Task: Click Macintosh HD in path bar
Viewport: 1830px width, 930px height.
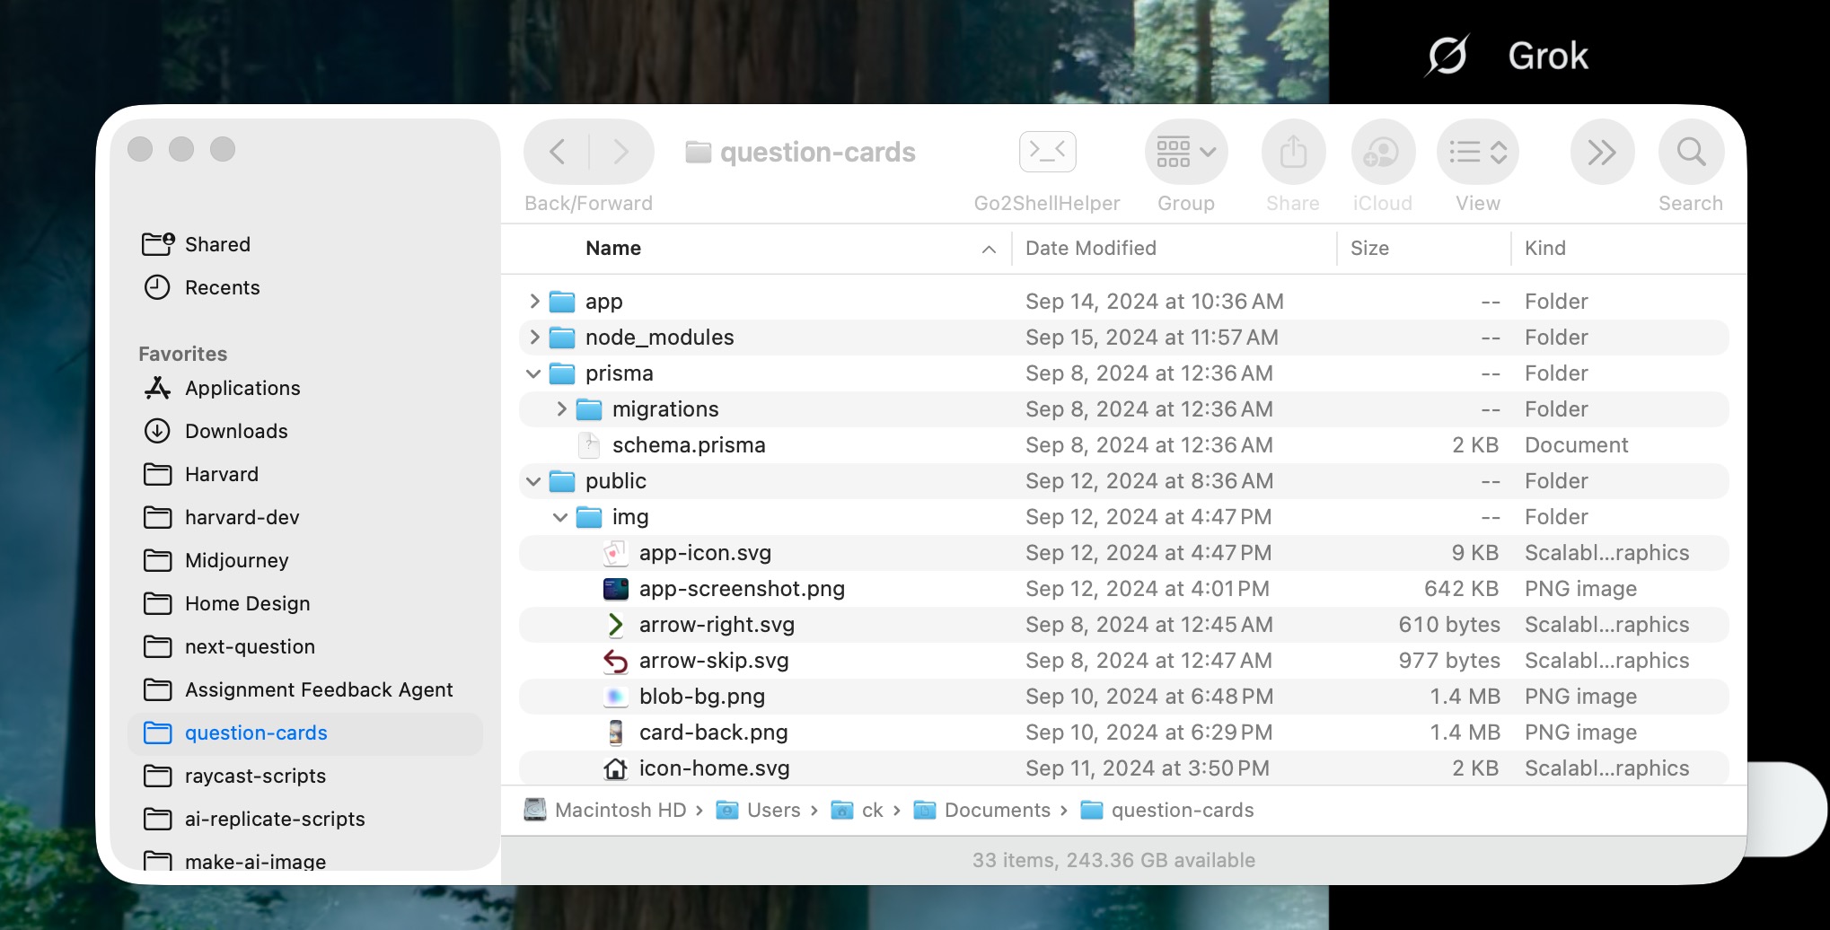Action: 605,810
